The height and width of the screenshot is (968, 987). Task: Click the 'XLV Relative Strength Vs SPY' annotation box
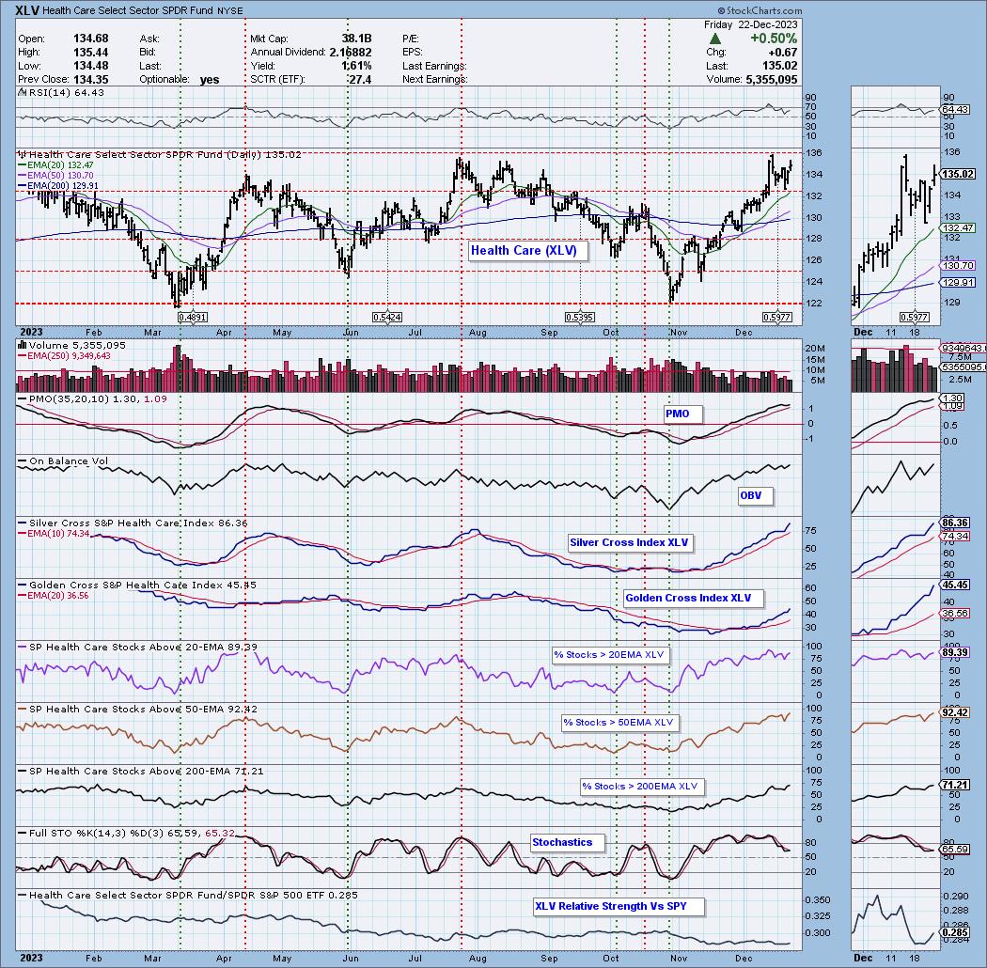pos(619,907)
